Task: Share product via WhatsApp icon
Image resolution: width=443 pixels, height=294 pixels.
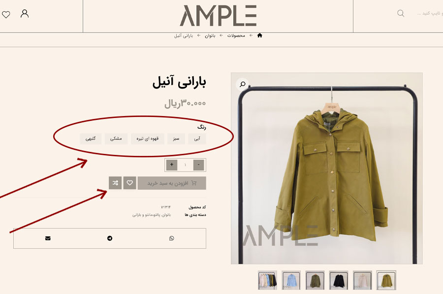Action: pyautogui.click(x=171, y=238)
